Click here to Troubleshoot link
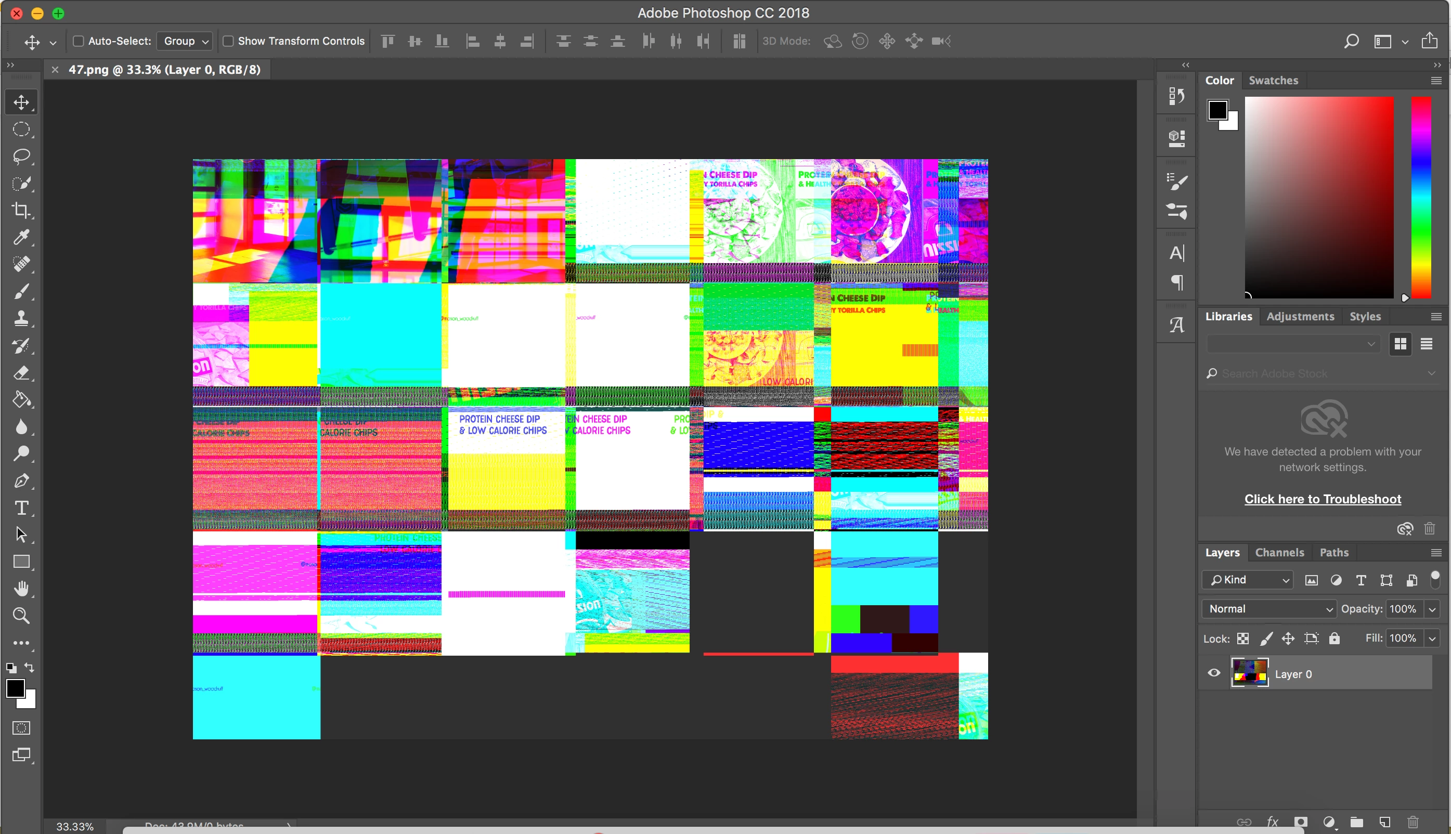Image resolution: width=1451 pixels, height=834 pixels. 1322,499
